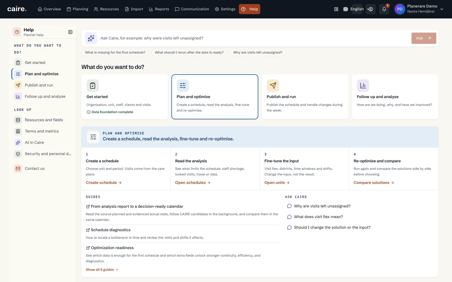Open the layout grid icon in header

click(336, 9)
